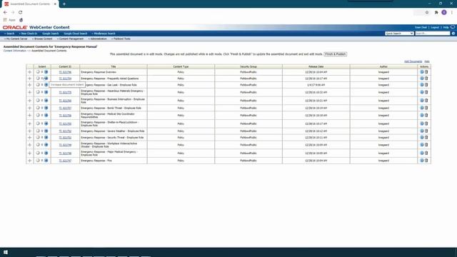Delete the Business Interruption document row
The width and height of the screenshot is (457, 257).
tap(426, 101)
